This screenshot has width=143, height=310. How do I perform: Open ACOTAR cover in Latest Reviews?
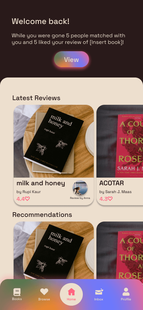(x=120, y=141)
